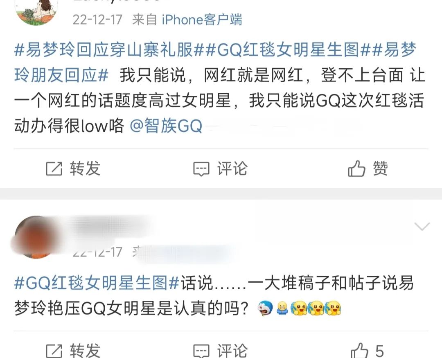Image resolution: width=442 pixels, height=358 pixels.
Task: Open iPhone客户端 source link
Action: (x=202, y=20)
